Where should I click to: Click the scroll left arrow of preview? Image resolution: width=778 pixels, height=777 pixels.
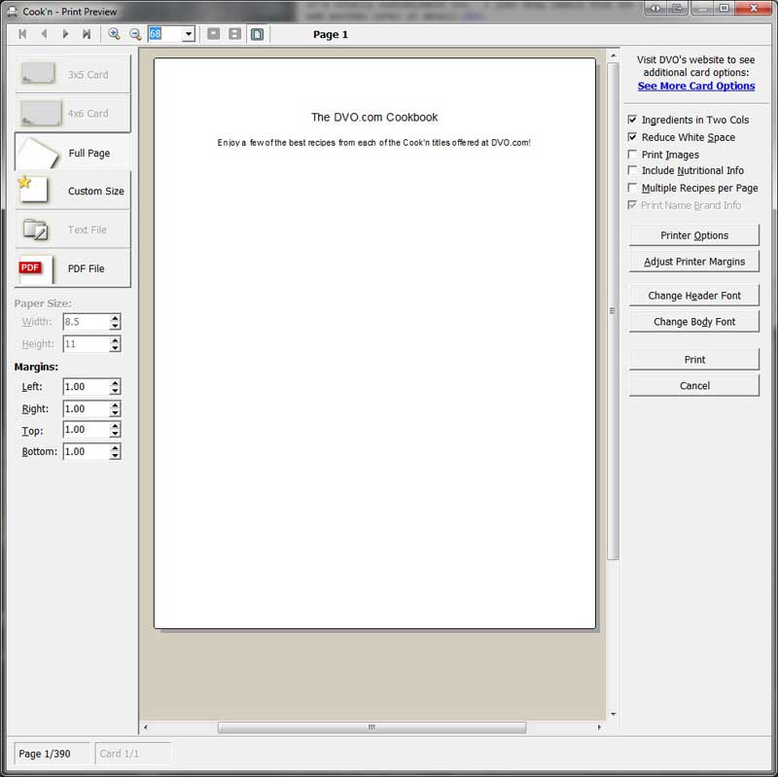click(145, 727)
